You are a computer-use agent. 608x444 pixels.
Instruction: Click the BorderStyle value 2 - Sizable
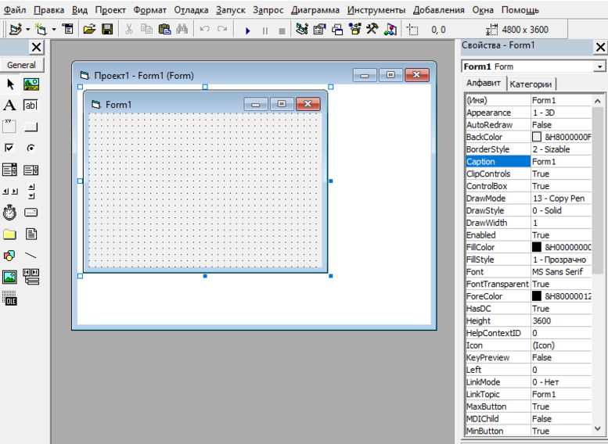click(x=551, y=149)
